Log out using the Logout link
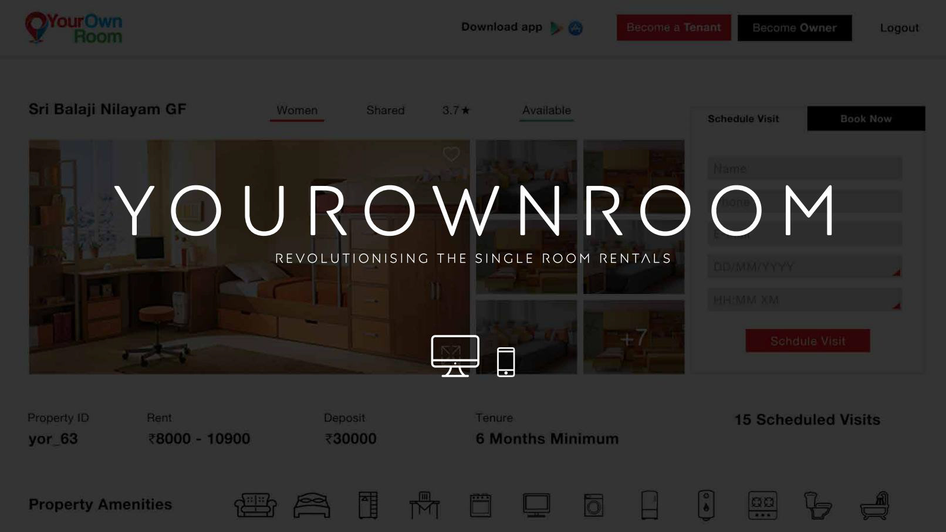This screenshot has height=532, width=946. 899,28
